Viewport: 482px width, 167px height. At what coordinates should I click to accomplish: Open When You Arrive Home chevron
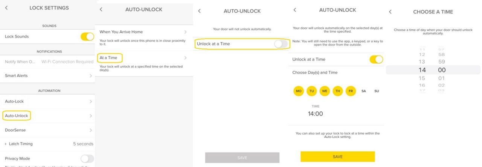(x=185, y=32)
